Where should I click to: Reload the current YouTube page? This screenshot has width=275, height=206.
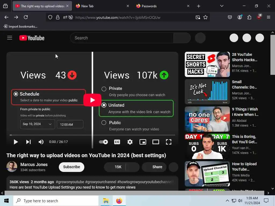point(26,17)
